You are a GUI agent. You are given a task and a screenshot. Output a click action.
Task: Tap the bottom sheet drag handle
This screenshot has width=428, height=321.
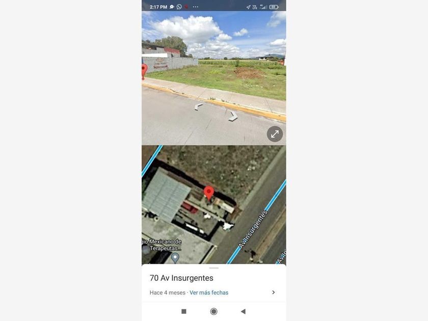click(x=213, y=268)
